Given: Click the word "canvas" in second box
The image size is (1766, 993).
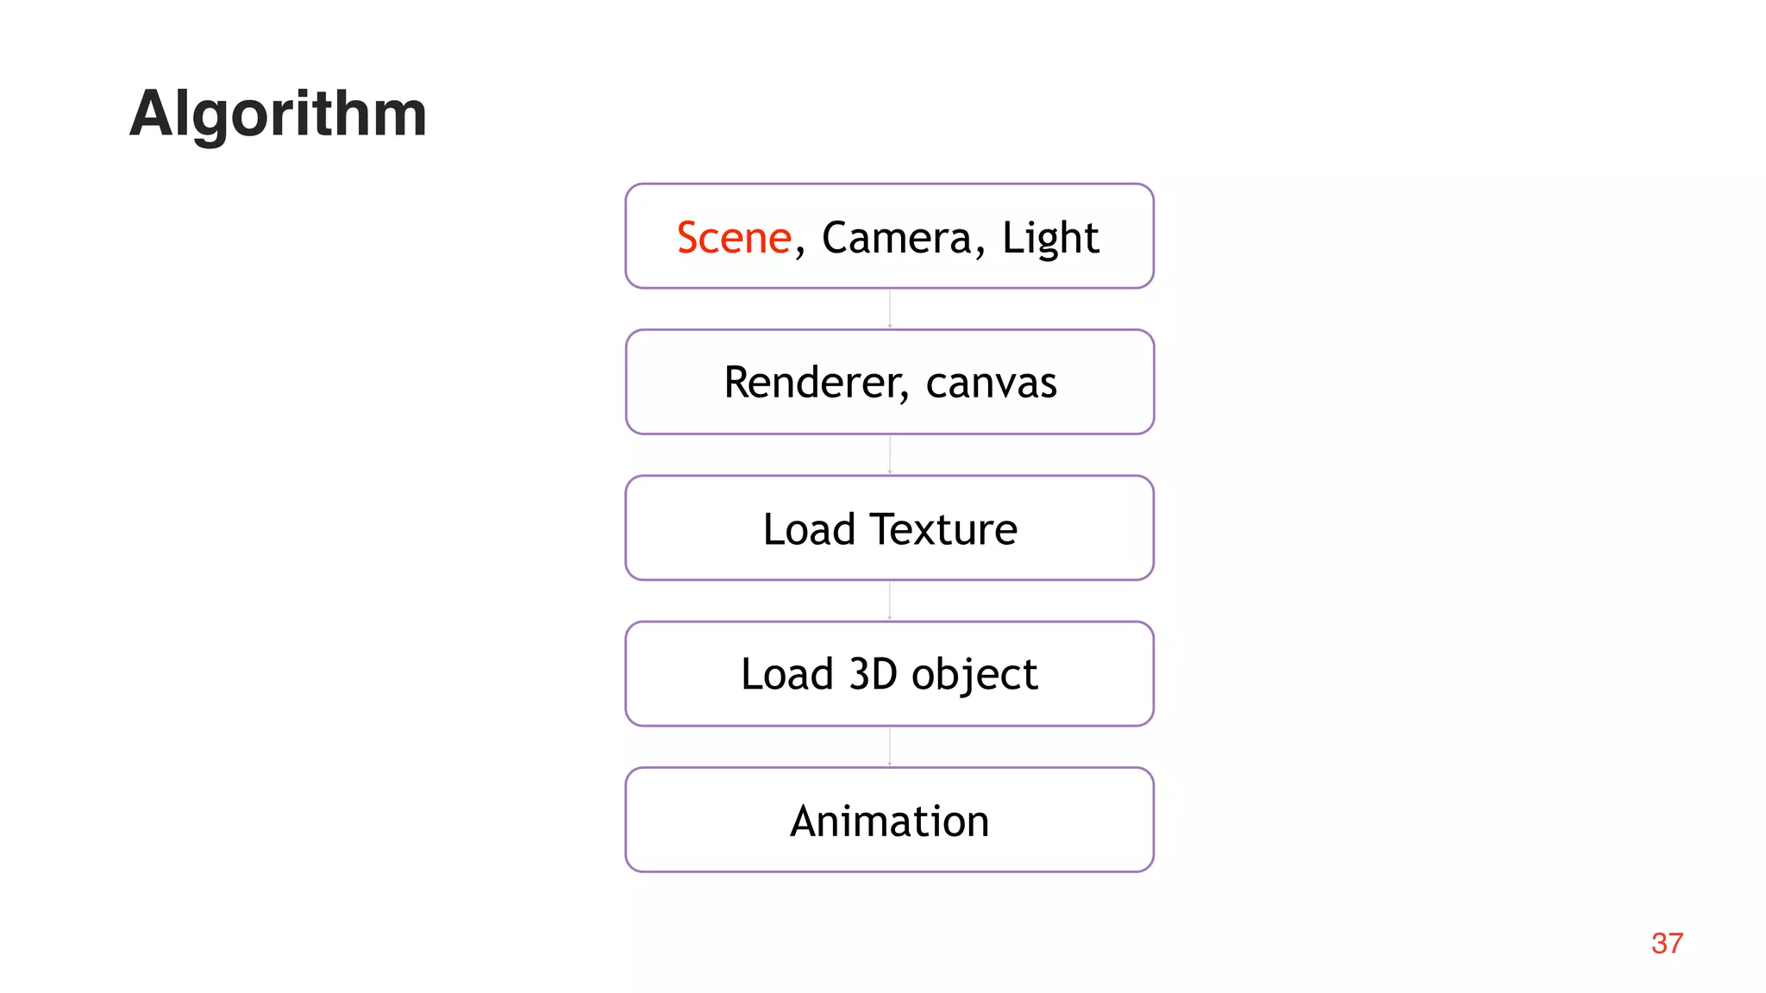Looking at the screenshot, I should coord(991,383).
